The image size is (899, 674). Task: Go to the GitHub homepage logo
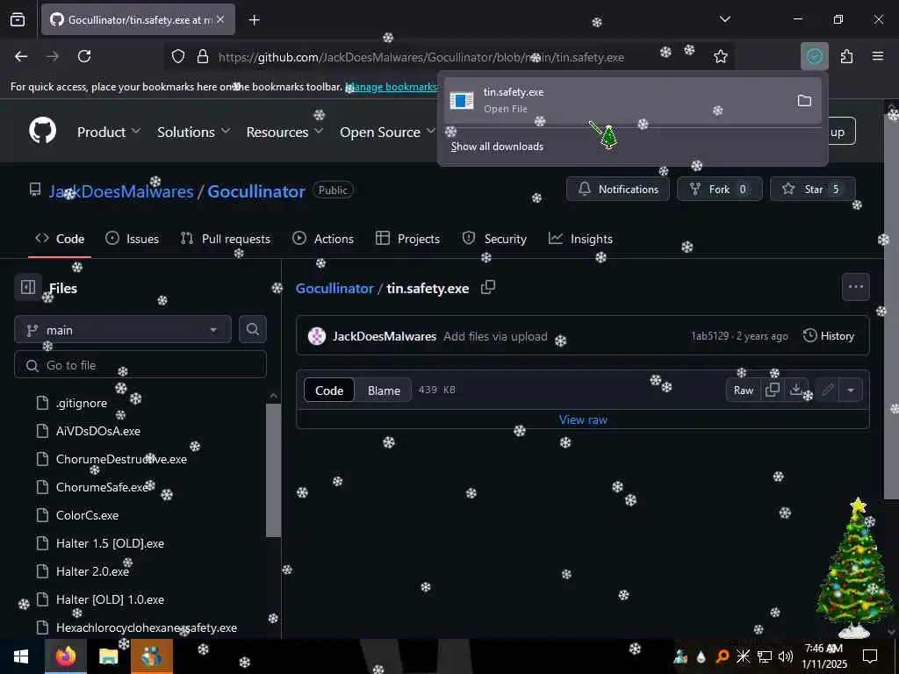43,132
